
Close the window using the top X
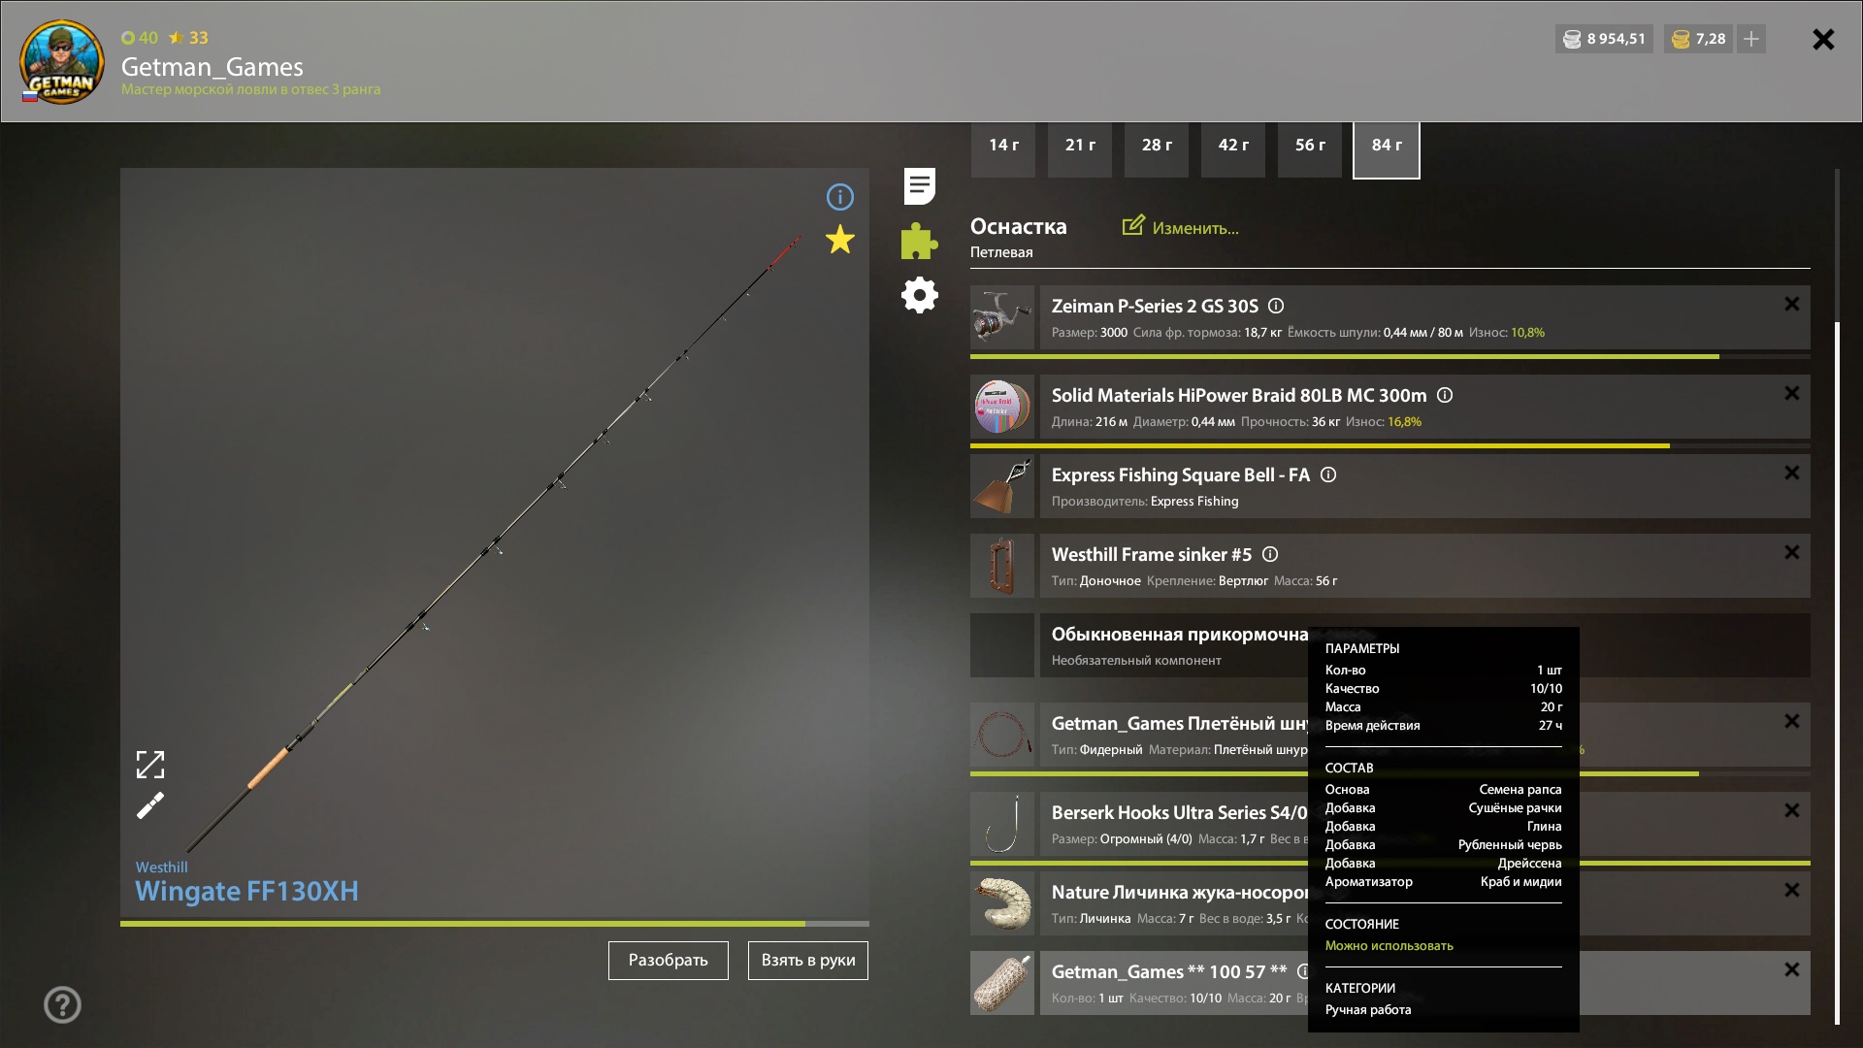[1823, 39]
